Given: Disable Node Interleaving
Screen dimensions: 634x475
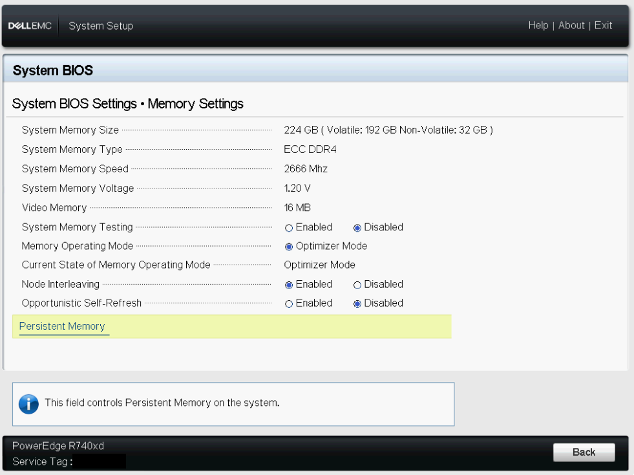Looking at the screenshot, I should click(357, 285).
